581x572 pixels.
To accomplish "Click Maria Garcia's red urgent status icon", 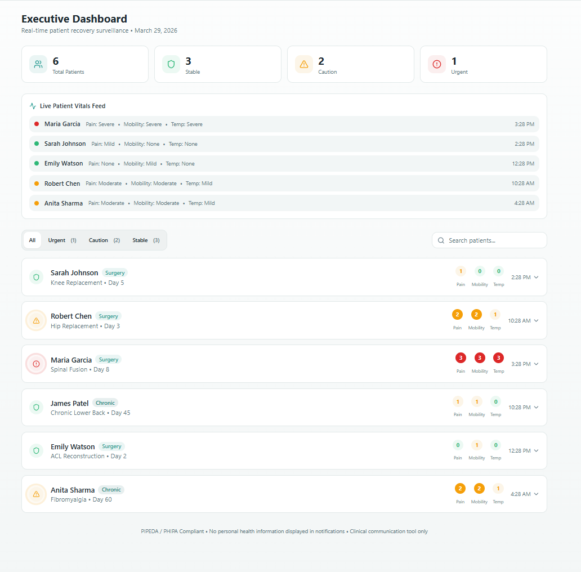I will click(x=37, y=364).
